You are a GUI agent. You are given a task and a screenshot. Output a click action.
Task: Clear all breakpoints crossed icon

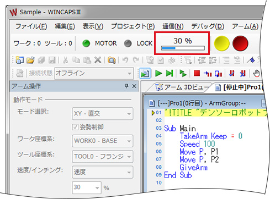point(243,74)
